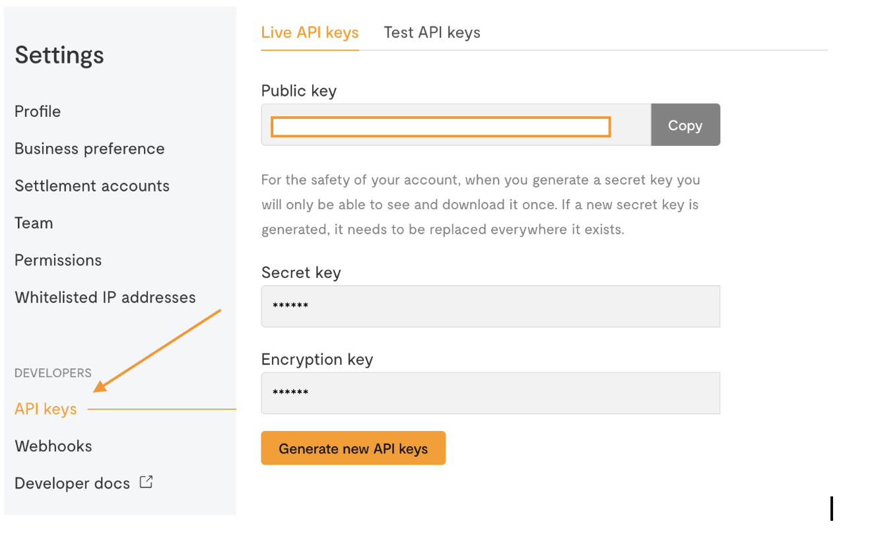The height and width of the screenshot is (534, 876).
Task: Switch to the Live API keys tab
Action: (x=310, y=32)
